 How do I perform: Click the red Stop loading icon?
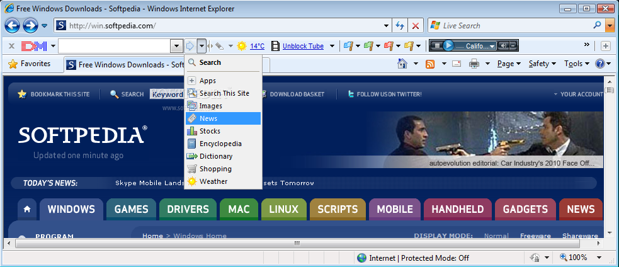pos(416,26)
